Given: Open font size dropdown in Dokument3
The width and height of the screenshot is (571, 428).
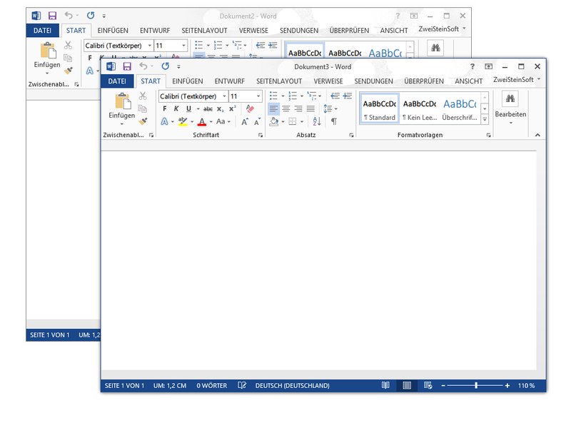Looking at the screenshot, I should tap(258, 96).
